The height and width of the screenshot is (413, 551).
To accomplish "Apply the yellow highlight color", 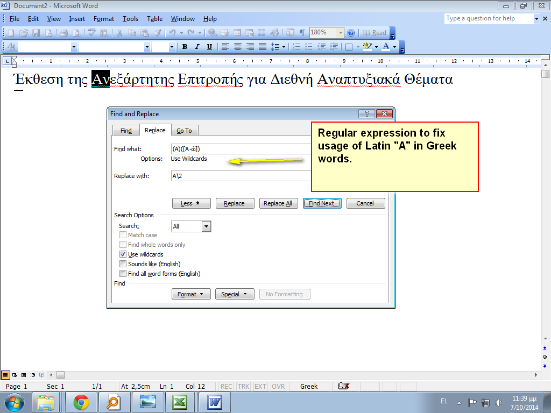I will tap(367, 47).
